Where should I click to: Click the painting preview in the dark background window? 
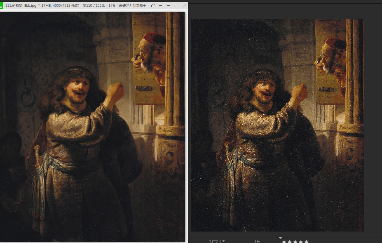[278, 125]
